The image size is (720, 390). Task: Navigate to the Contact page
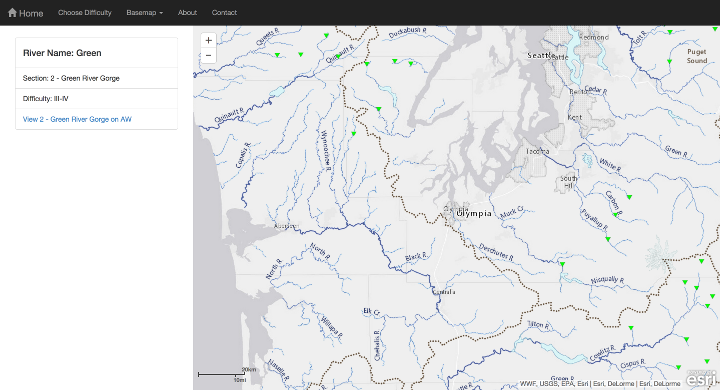coord(224,13)
